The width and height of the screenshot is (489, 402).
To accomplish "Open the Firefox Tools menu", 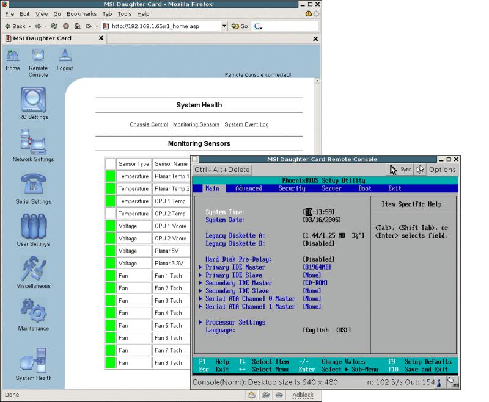I will (125, 13).
